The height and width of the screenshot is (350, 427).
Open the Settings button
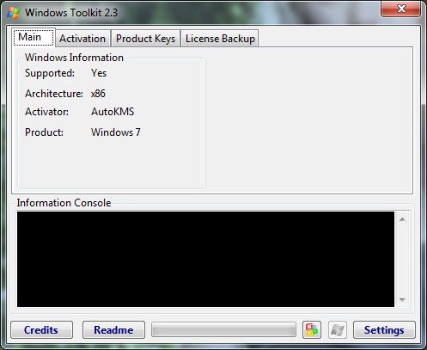point(384,330)
